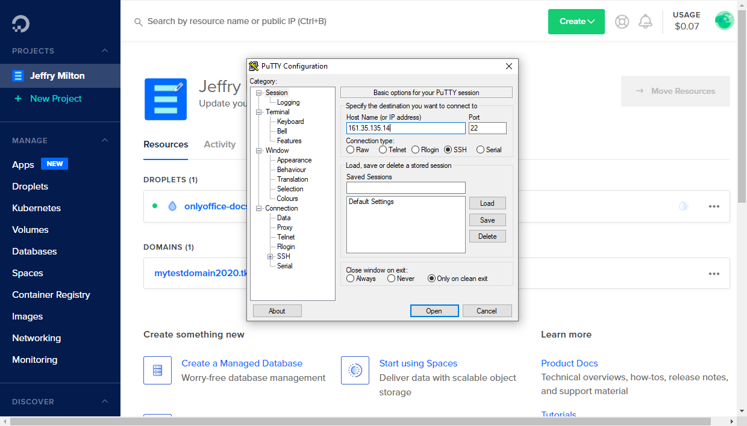Open the notifications bell
Image resolution: width=747 pixels, height=426 pixels.
pyautogui.click(x=645, y=20)
